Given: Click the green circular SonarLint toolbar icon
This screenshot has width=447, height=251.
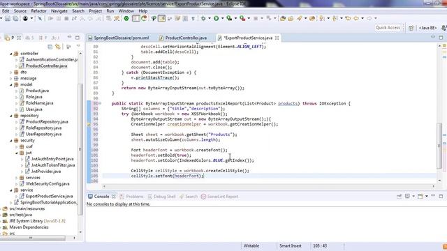Looking at the screenshot, I should pos(126,19).
